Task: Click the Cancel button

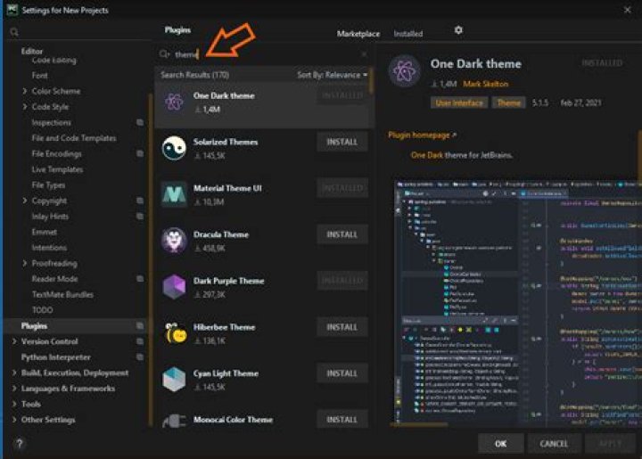Action: pyautogui.click(x=554, y=444)
